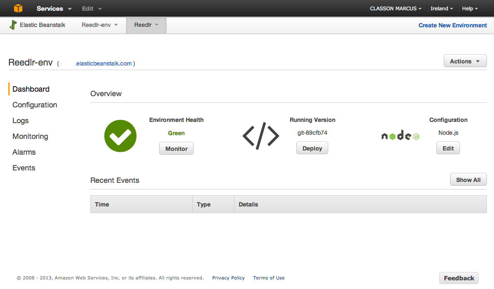The height and width of the screenshot is (289, 494).
Task: Expand the Edit menu in top bar
Action: pos(92,8)
